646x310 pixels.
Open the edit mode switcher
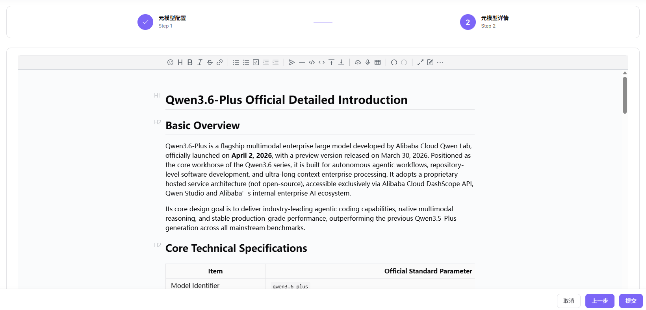(430, 63)
